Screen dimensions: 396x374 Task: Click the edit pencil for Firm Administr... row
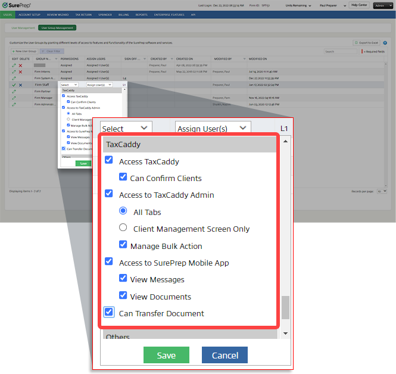[14, 104]
